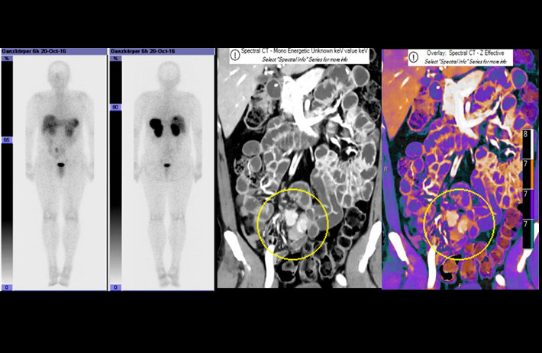Click the 80 percent intensity threshold marker
Screen dimensions: 542x353
pyautogui.click(x=115, y=108)
